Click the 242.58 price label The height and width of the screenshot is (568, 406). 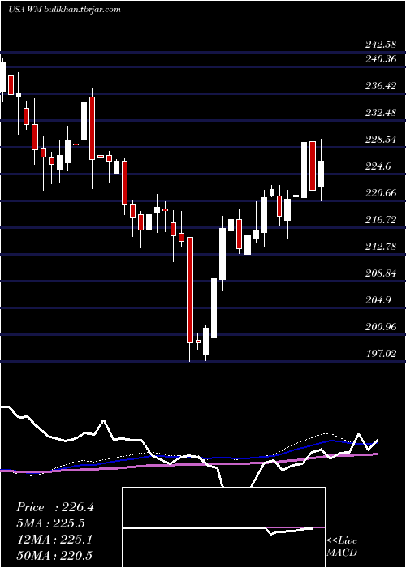(381, 45)
